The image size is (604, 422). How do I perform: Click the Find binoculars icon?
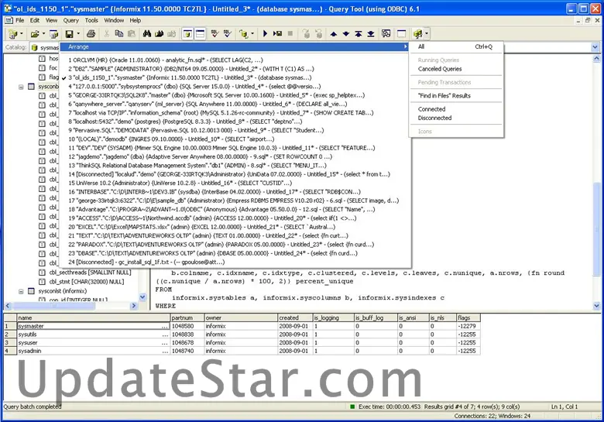point(147,34)
